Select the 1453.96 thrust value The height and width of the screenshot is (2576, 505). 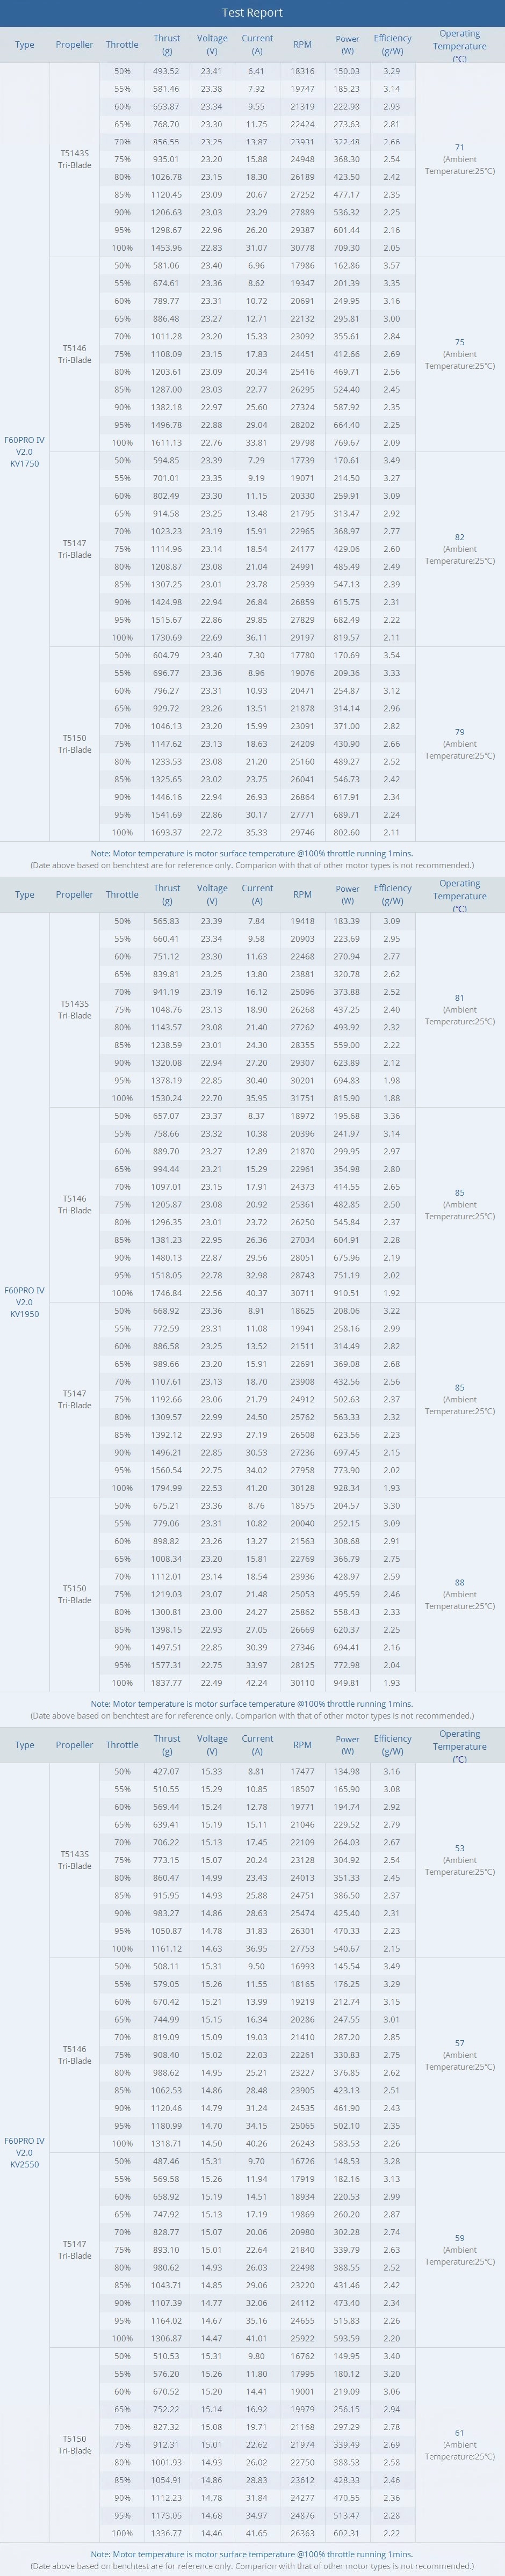pyautogui.click(x=167, y=248)
